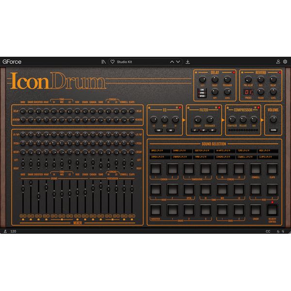Toggle the Filter power LED
Screen dimensions: 291x291
(x=219, y=108)
